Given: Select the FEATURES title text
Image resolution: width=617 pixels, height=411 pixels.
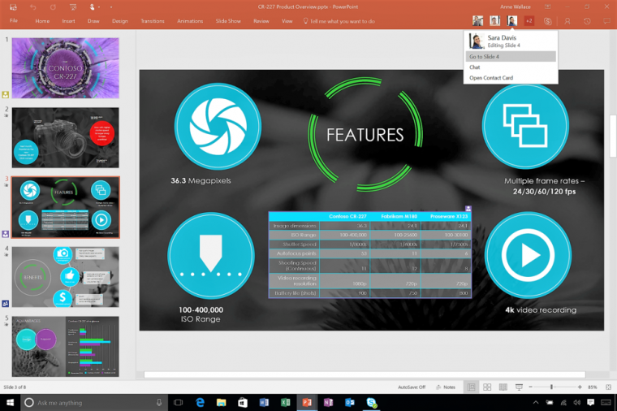Looking at the screenshot, I should pyautogui.click(x=365, y=135).
